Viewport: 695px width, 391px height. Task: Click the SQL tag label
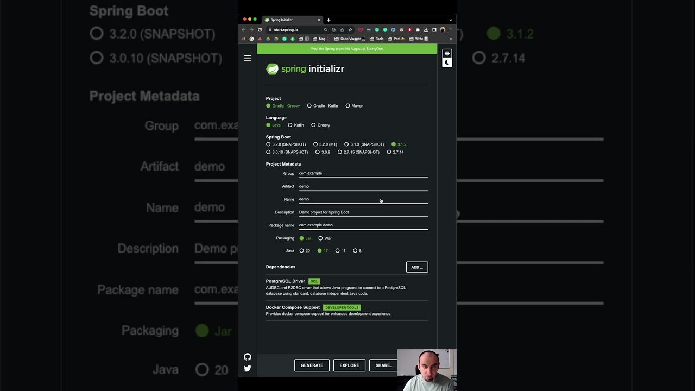tap(314, 281)
